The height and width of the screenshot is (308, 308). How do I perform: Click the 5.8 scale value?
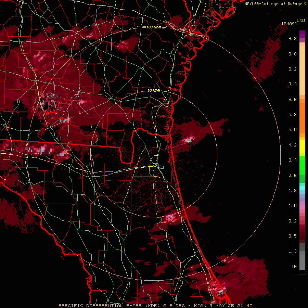[x=293, y=115]
